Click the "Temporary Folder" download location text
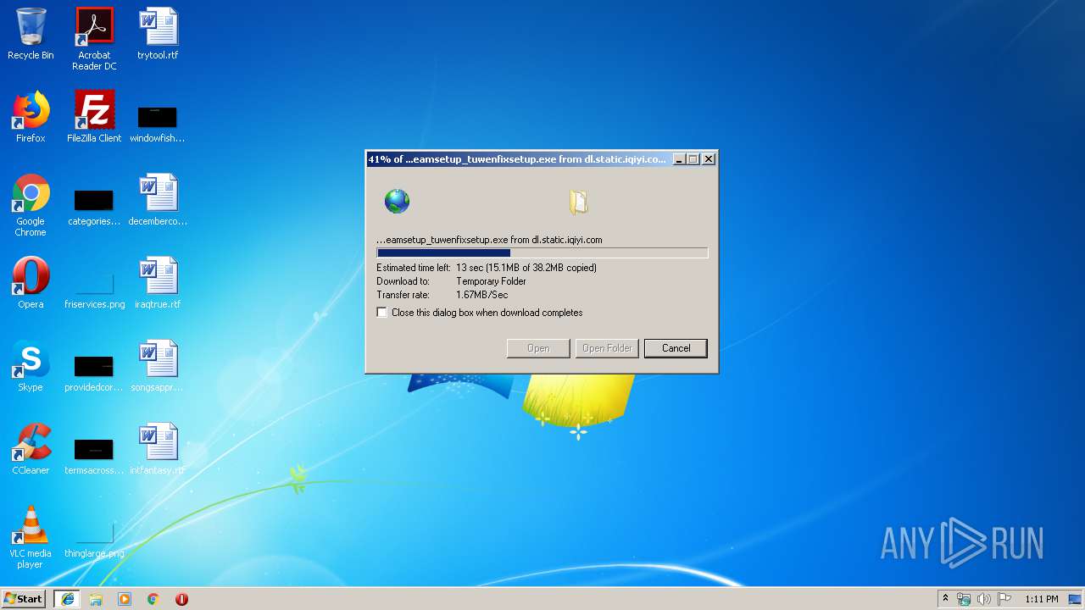 coord(491,281)
